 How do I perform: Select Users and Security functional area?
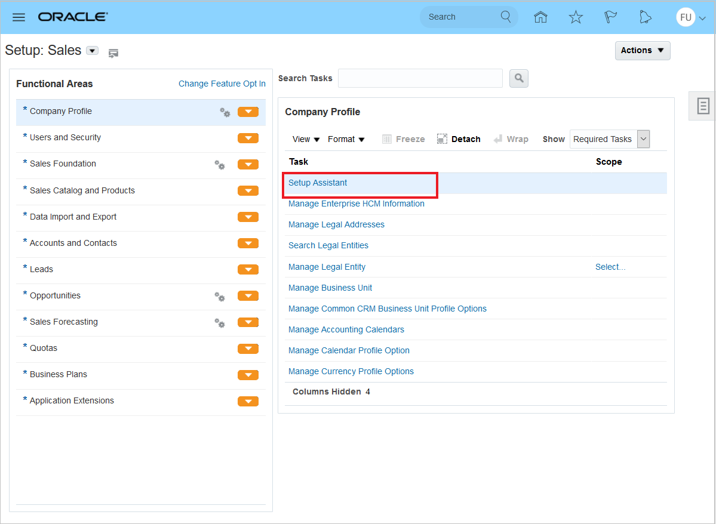coord(65,137)
